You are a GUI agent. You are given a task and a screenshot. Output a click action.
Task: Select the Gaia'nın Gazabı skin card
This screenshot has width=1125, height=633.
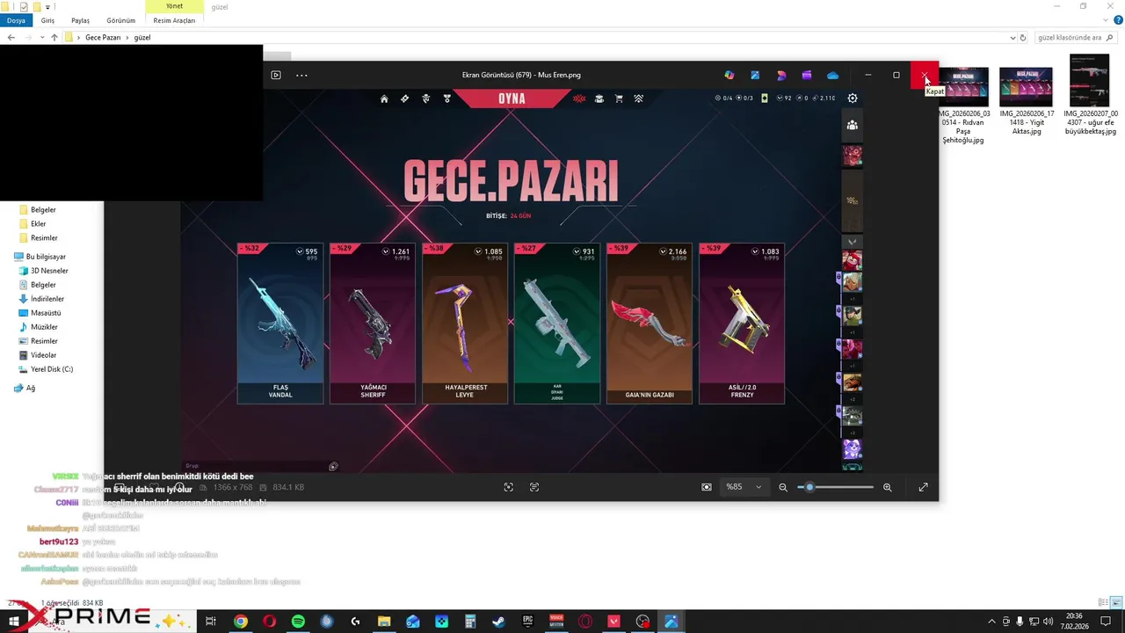click(650, 324)
